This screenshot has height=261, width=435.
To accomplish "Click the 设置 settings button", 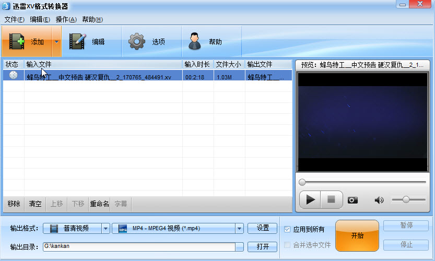I will [263, 228].
